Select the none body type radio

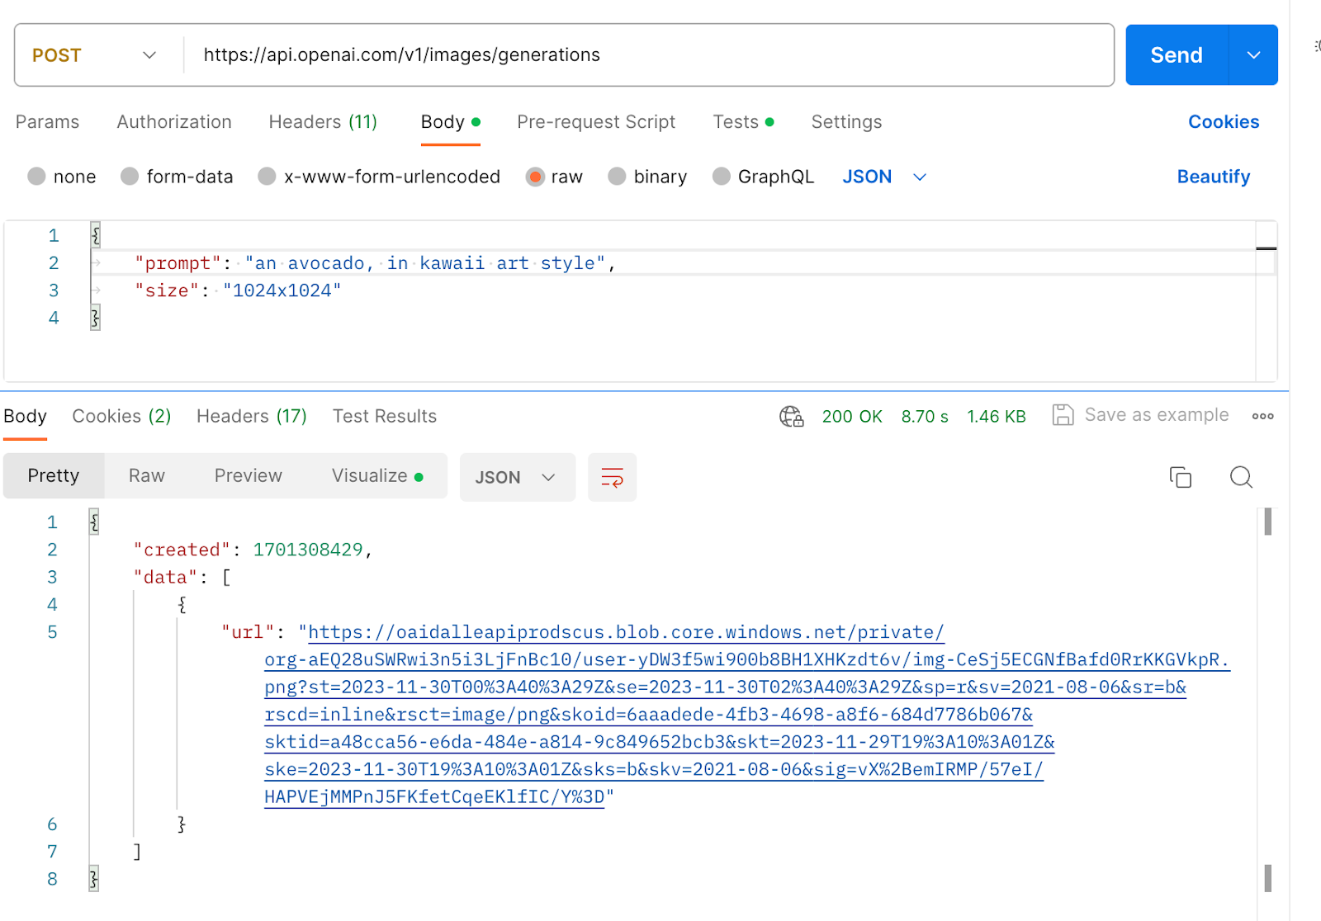37,177
